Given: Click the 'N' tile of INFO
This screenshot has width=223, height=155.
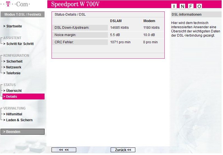Looking at the screenshot, I should click(x=182, y=6).
